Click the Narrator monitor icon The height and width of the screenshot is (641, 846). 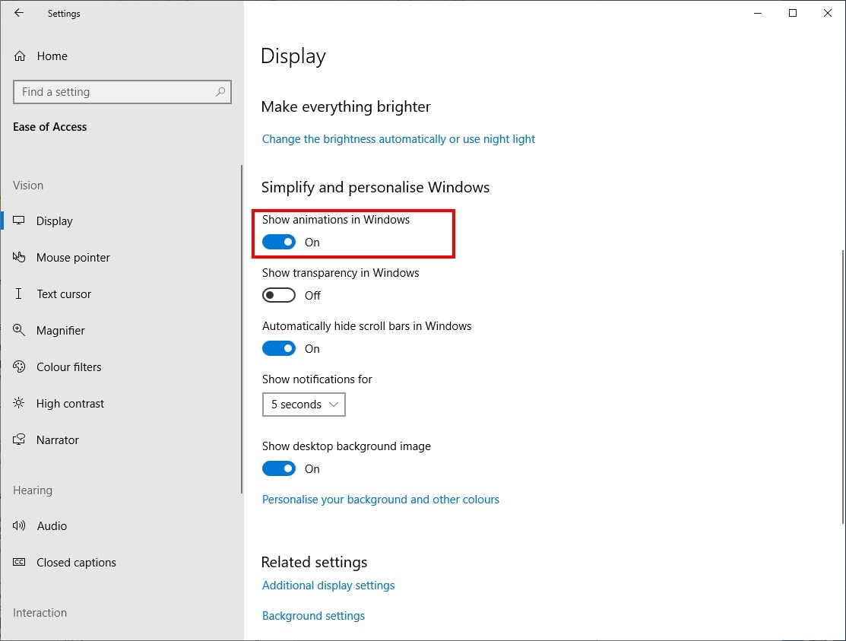(20, 440)
